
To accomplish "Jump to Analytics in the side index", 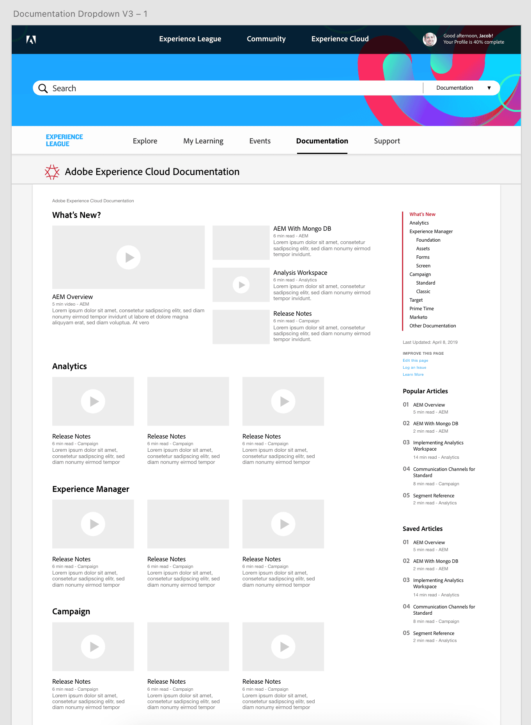I will (x=419, y=223).
